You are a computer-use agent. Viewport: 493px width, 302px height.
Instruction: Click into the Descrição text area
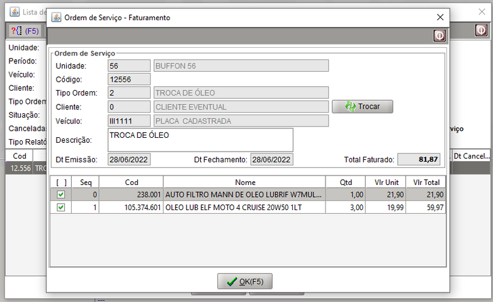pos(200,140)
